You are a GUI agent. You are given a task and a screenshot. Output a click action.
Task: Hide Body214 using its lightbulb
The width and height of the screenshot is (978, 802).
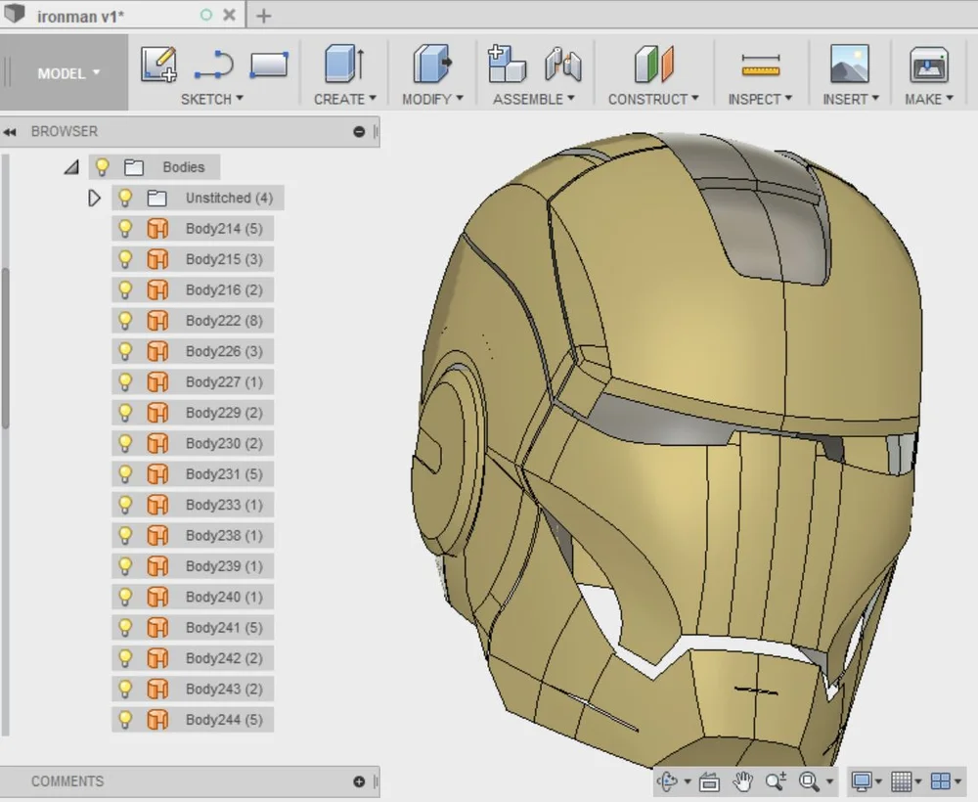(125, 229)
